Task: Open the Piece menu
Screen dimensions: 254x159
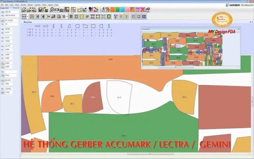Action: [x=17, y=5]
